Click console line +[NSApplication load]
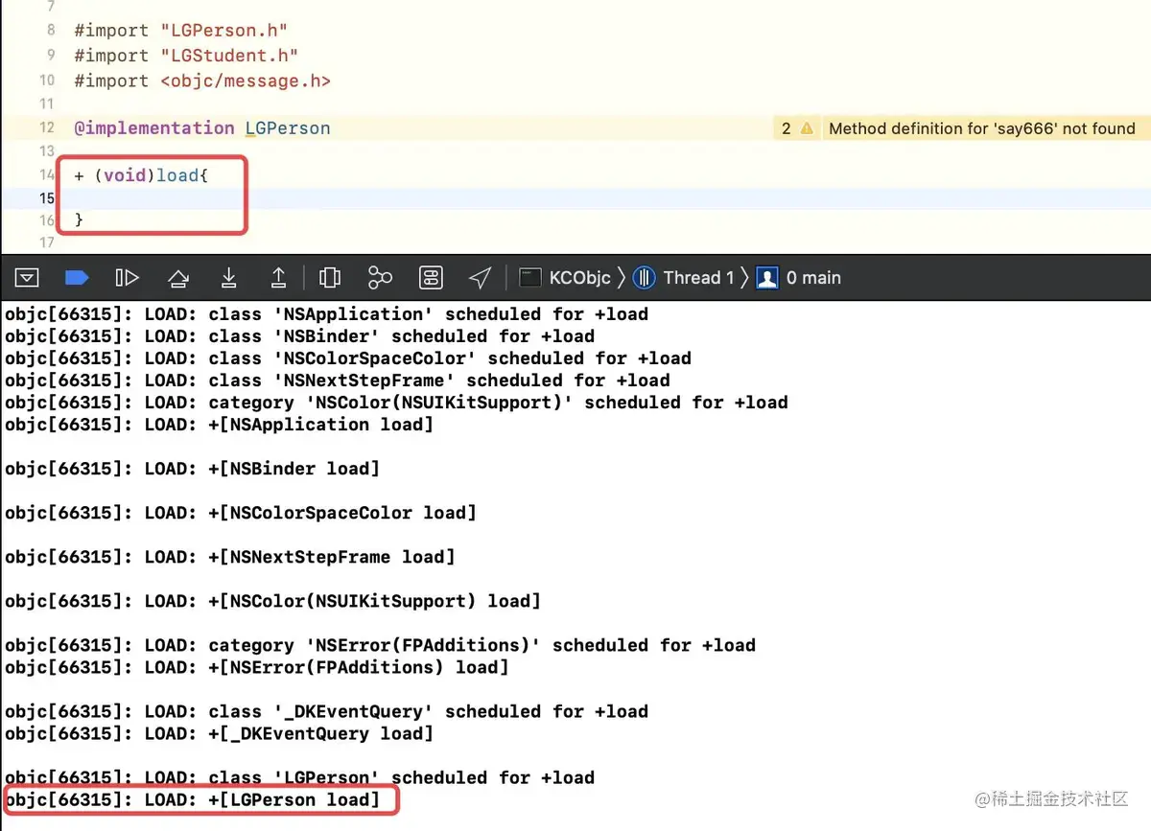1151x831 pixels. [x=220, y=424]
